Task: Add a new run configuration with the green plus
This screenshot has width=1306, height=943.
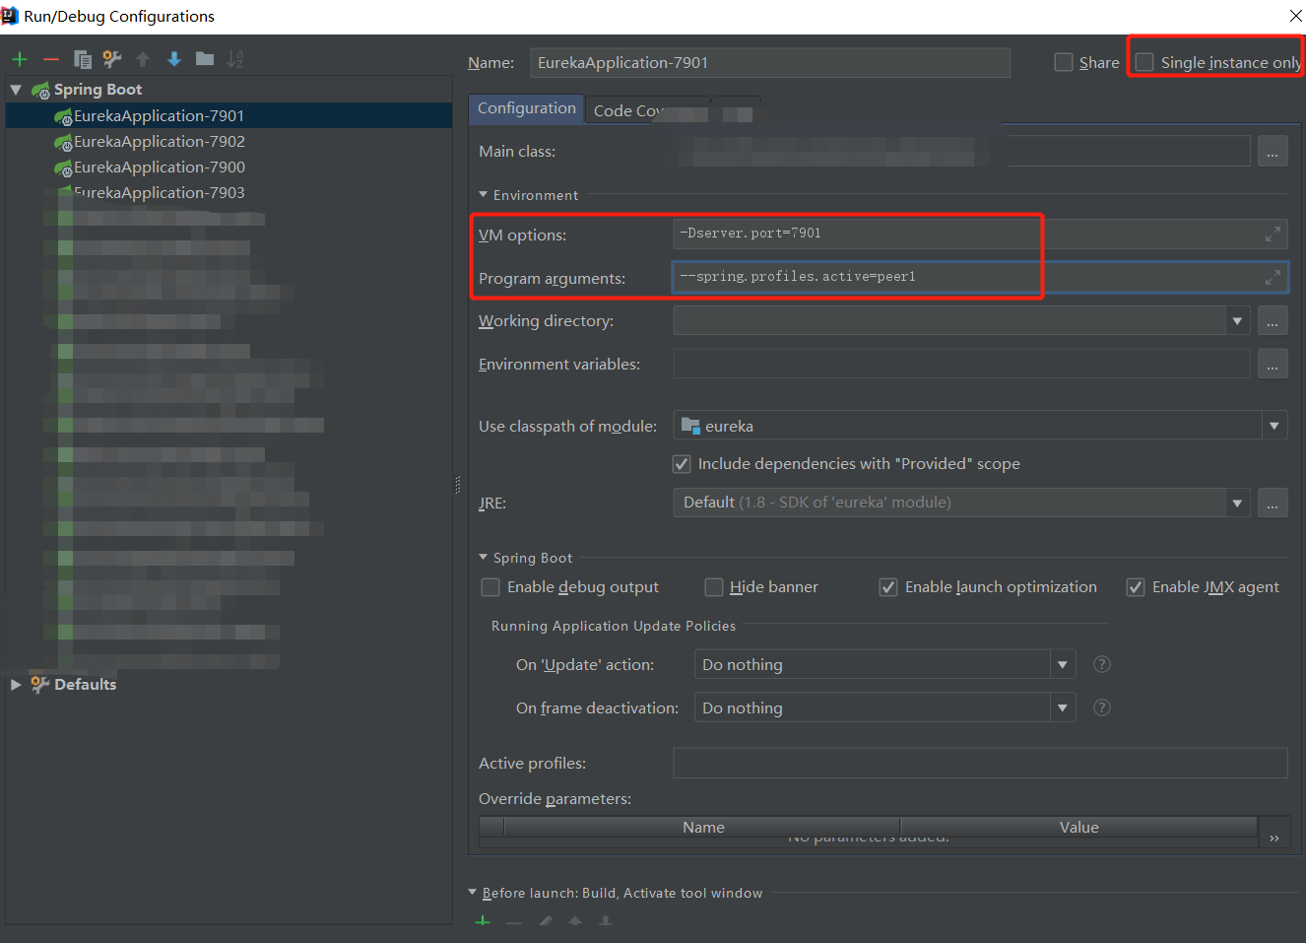Action: [20, 59]
